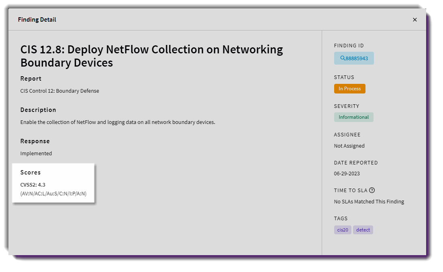Close the Finding Detail dialog
Image resolution: width=443 pixels, height=272 pixels.
click(414, 20)
